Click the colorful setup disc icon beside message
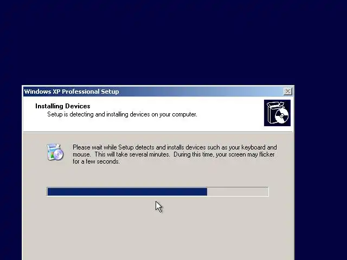The width and height of the screenshot is (347, 260). click(55, 152)
